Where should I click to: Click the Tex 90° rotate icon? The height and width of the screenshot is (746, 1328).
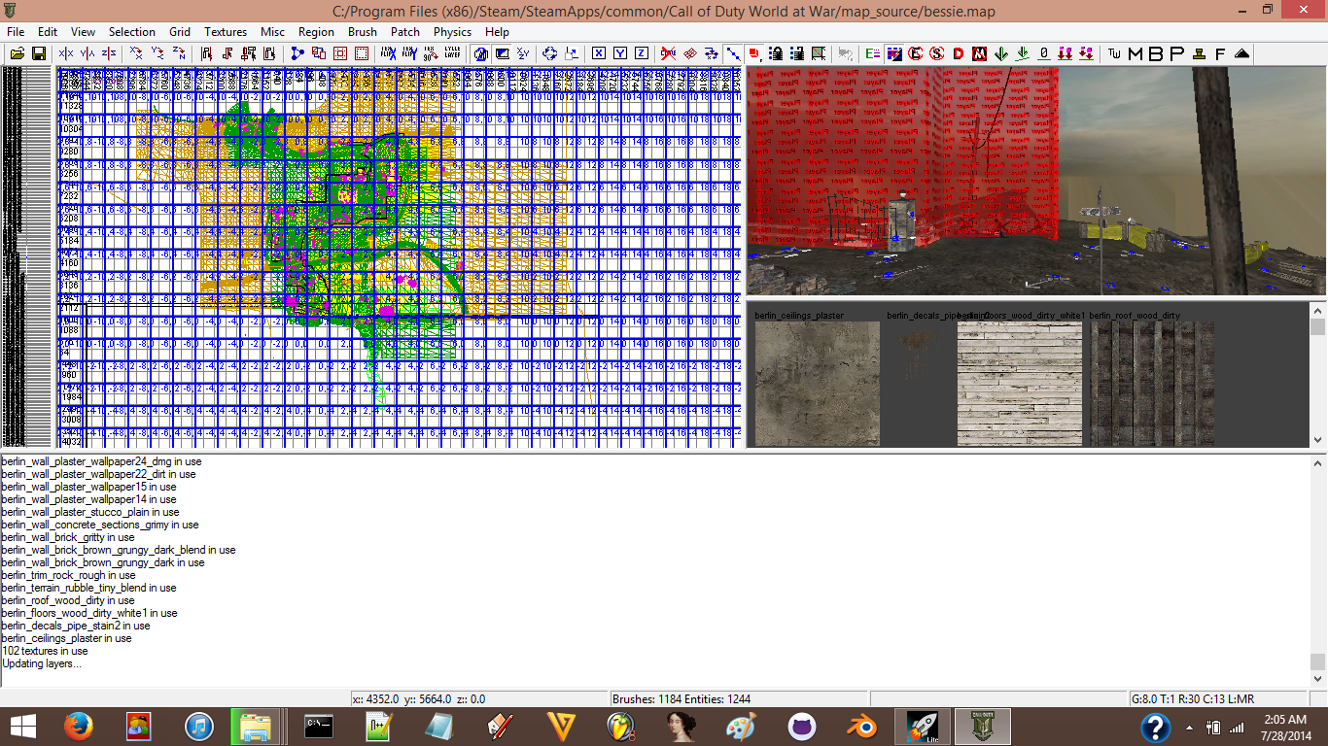431,53
